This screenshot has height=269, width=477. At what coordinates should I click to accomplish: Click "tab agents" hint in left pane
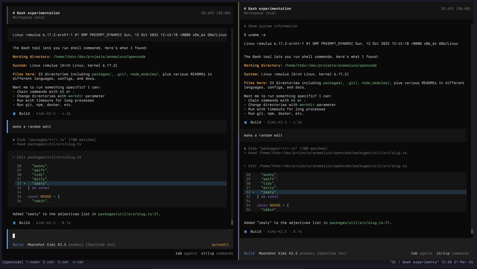click(x=186, y=253)
